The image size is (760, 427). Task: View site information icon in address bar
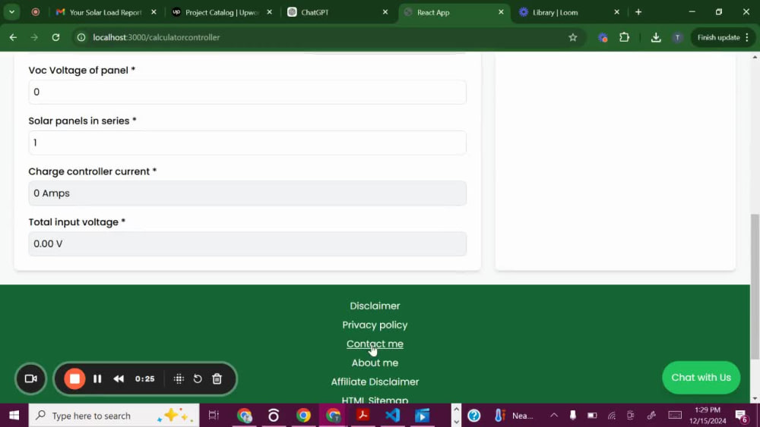tap(81, 37)
